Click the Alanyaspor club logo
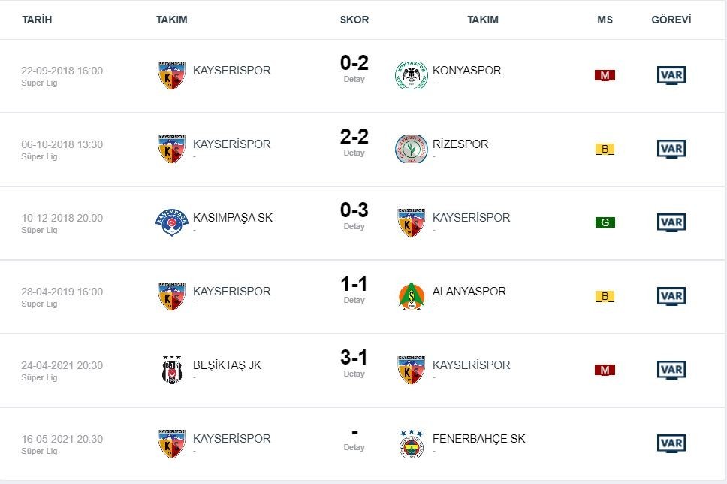 coord(411,296)
